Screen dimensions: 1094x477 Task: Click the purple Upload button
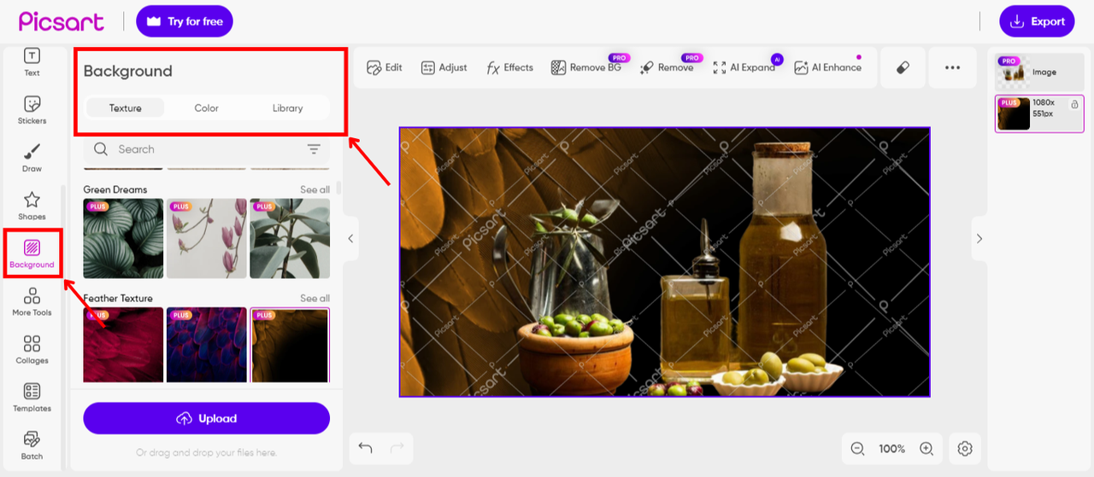coord(206,418)
